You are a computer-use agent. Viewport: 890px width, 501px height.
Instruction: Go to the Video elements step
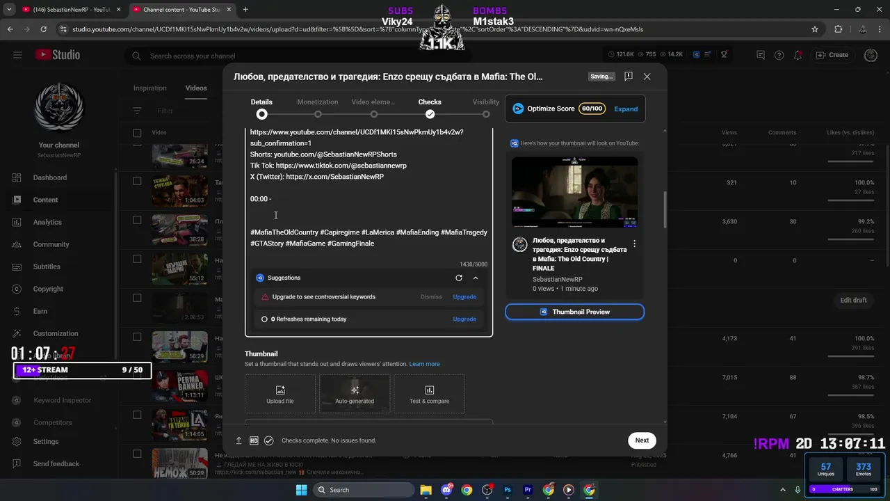373,108
